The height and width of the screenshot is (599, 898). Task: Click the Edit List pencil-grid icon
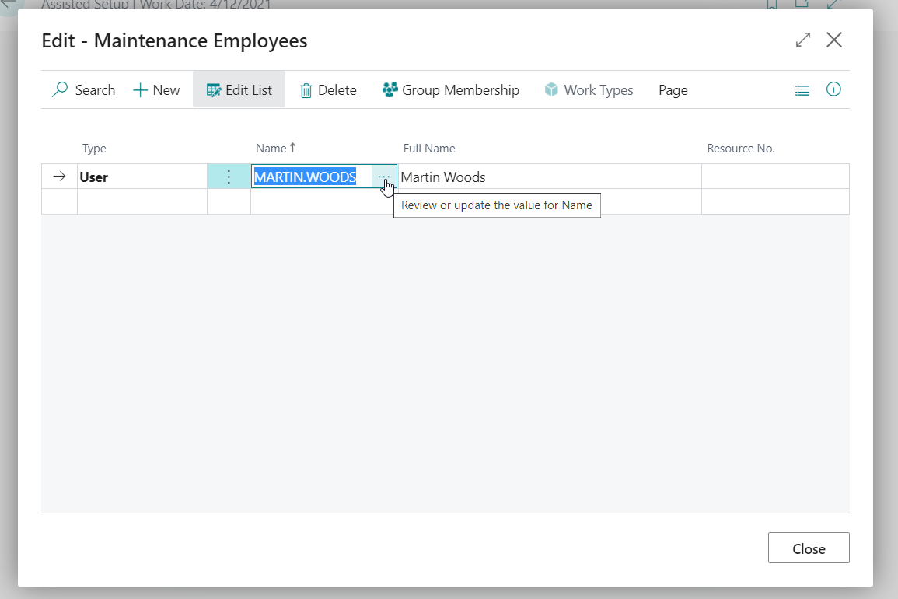[x=213, y=90]
